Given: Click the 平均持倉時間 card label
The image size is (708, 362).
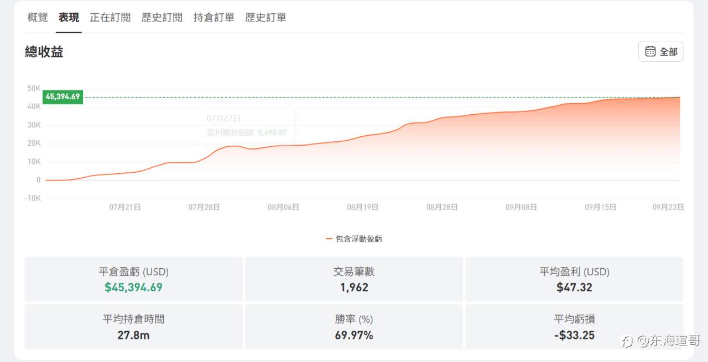Looking at the screenshot, I should [x=133, y=319].
